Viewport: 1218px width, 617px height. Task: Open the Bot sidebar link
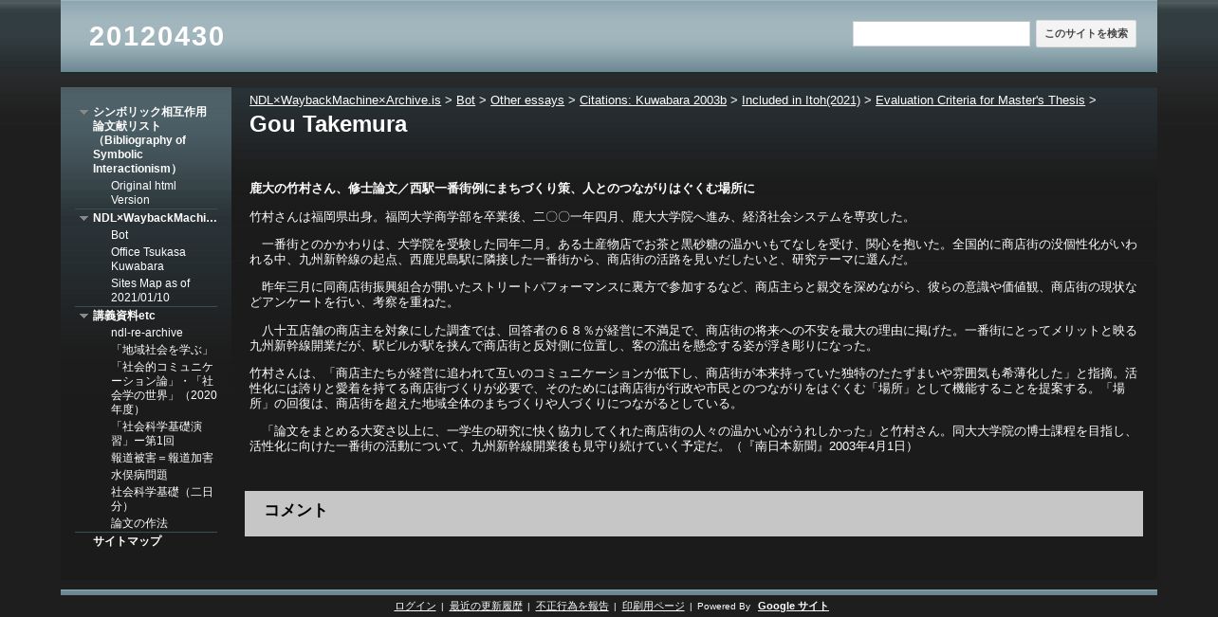(120, 235)
